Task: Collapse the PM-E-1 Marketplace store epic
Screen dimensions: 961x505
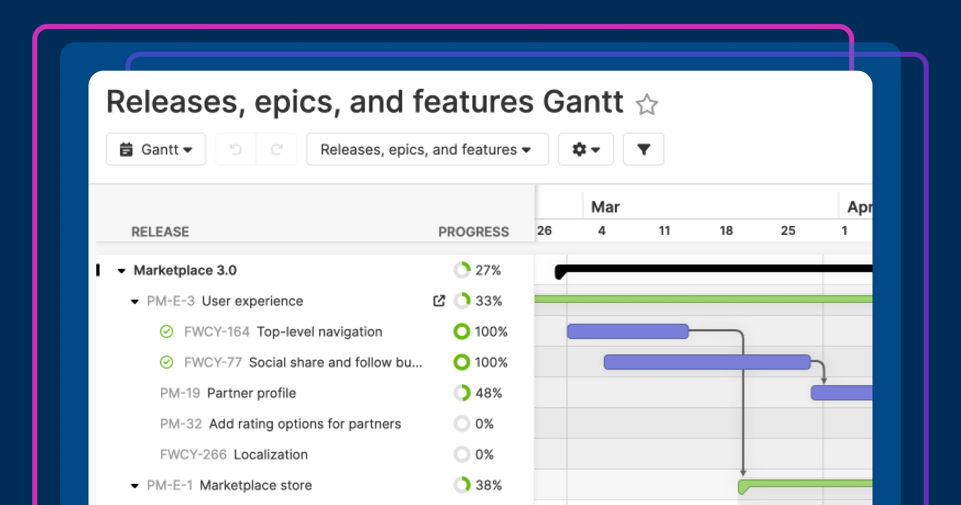Action: (x=135, y=486)
